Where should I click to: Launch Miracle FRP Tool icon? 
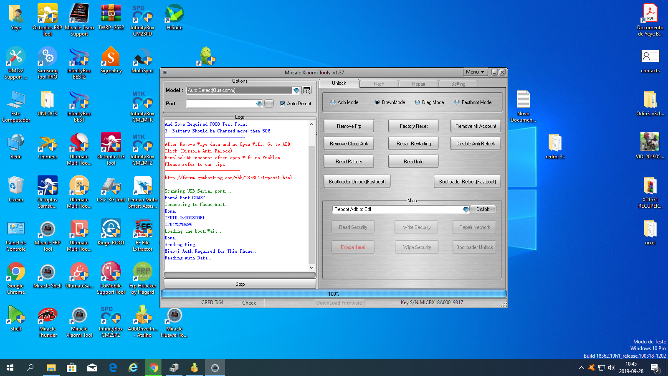click(47, 235)
